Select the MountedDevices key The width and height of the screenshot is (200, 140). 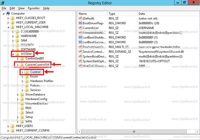pos(36,104)
